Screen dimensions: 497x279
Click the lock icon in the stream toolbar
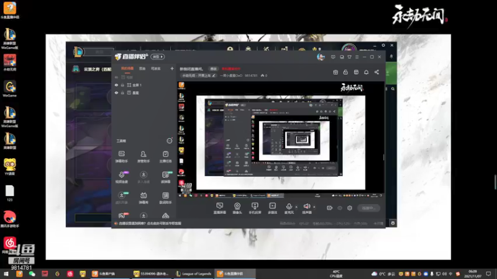click(345, 72)
